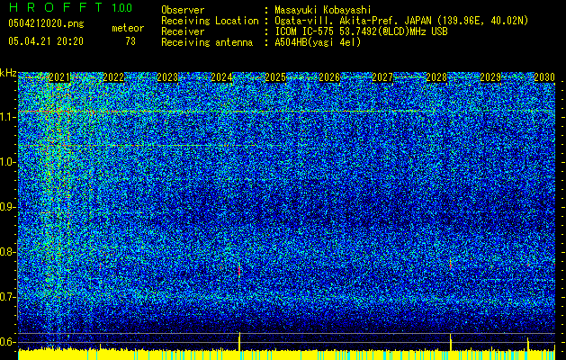Click the A504HB(yagi 4el) antenna text
This screenshot has height=360, width=566.
pyautogui.click(x=318, y=42)
